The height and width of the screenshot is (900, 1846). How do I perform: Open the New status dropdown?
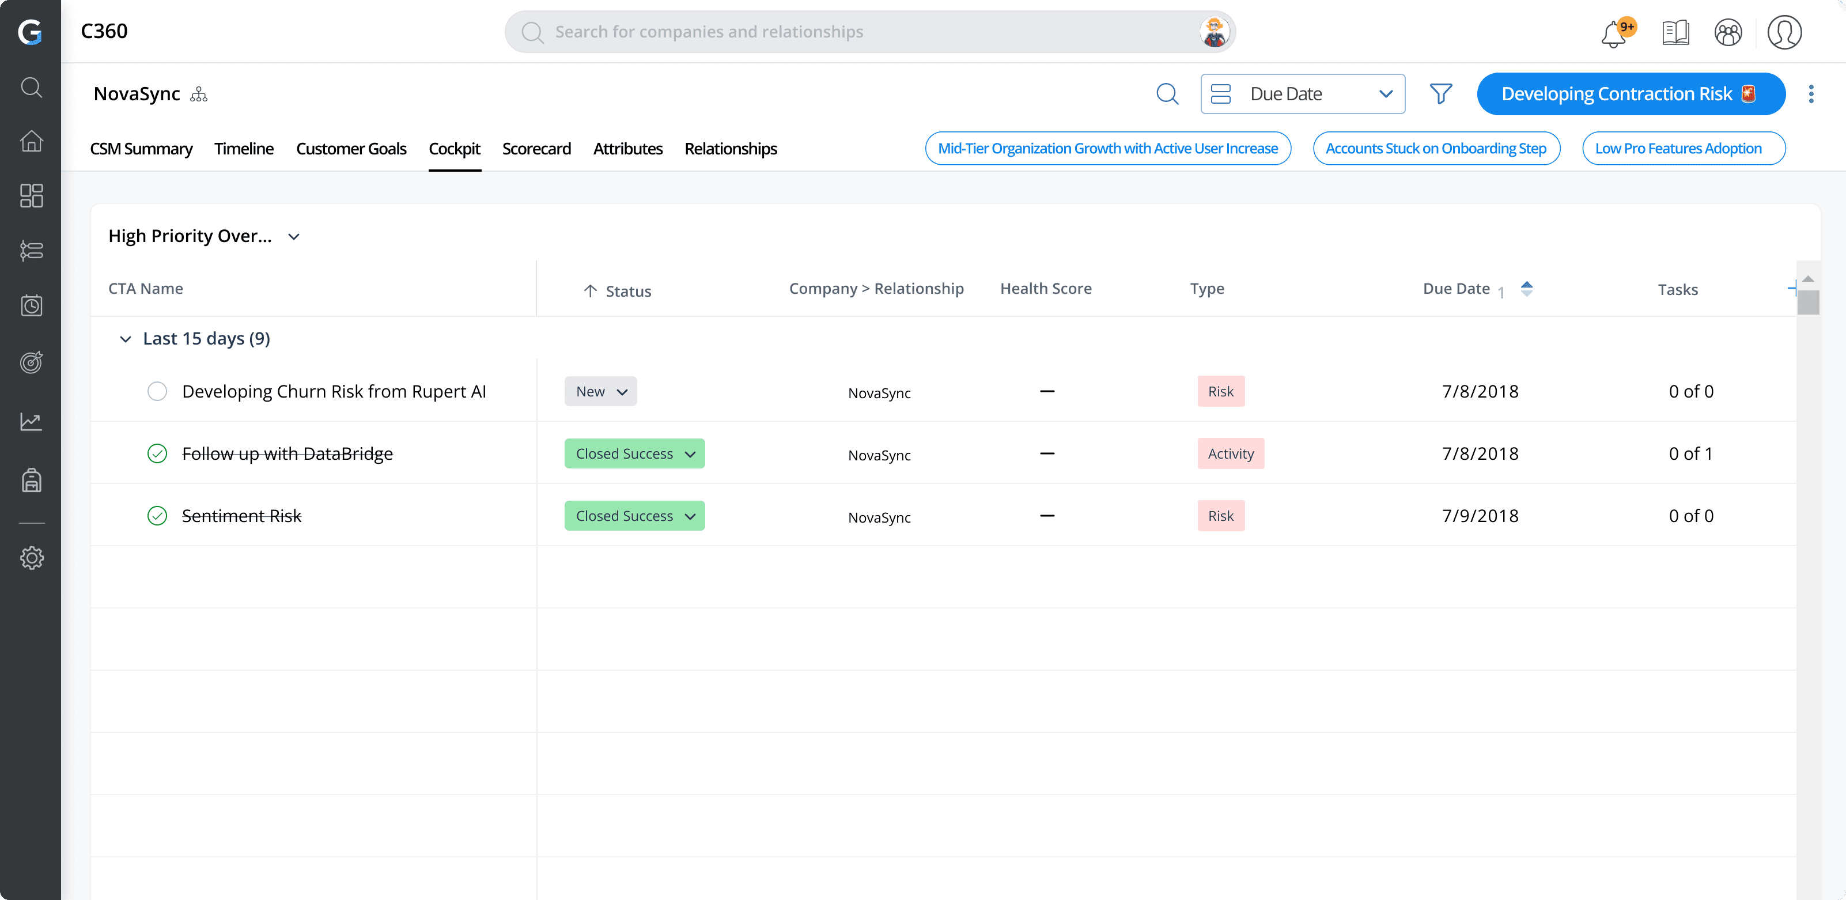point(600,391)
